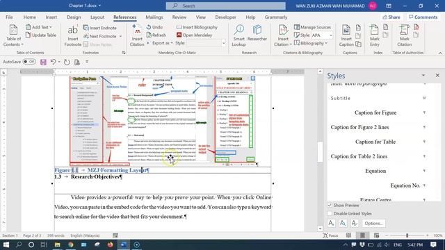Screen dimensions: 445x250
Task: Open Manage Styles icon
Action: coord(354,224)
